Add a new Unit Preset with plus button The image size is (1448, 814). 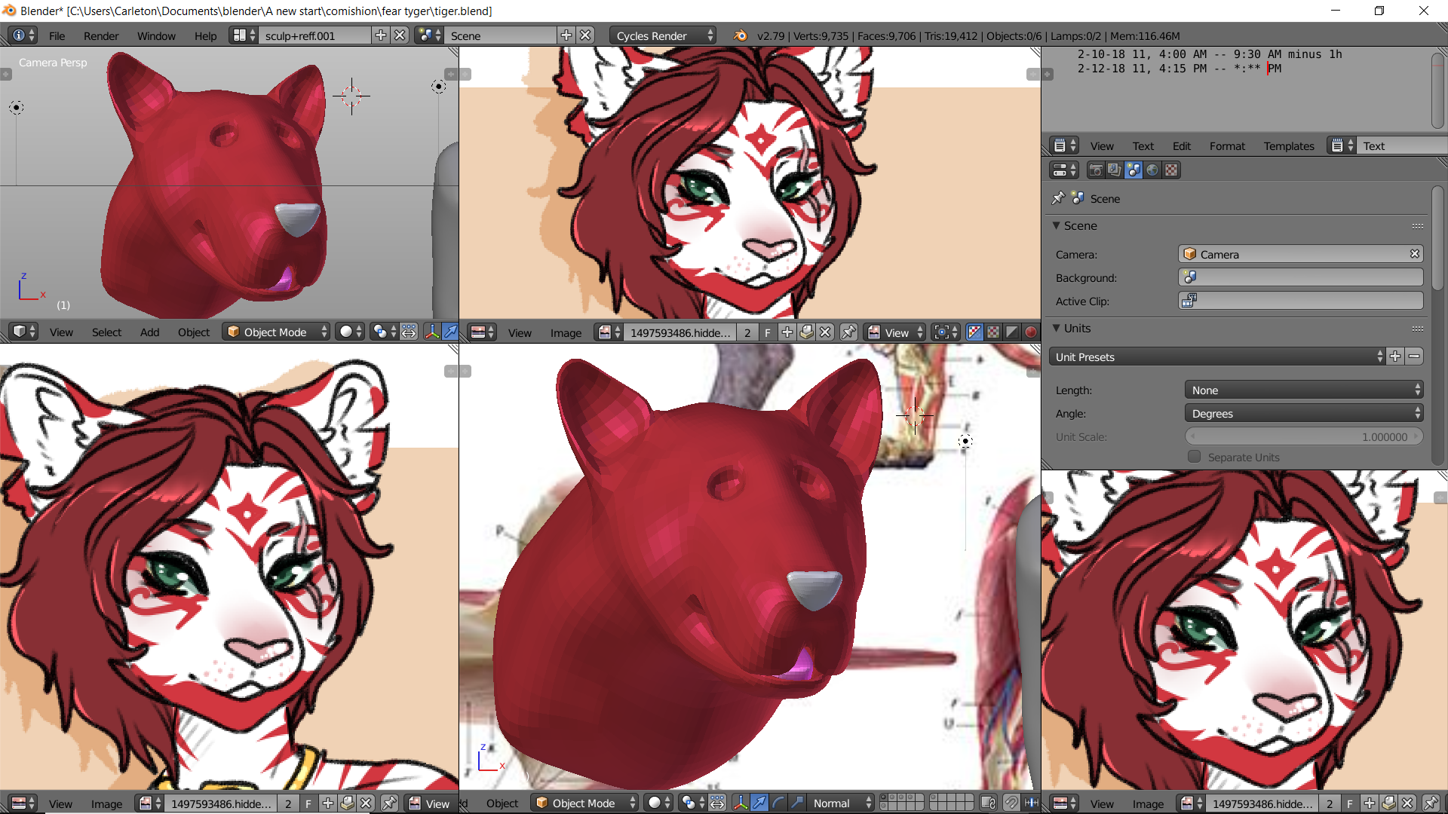pos(1395,357)
